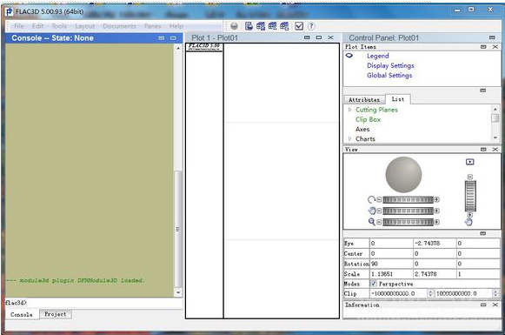Collapse the Information section header button

(x=483, y=305)
